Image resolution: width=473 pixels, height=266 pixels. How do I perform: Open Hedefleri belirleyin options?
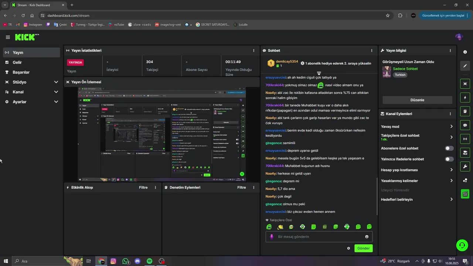point(417,199)
